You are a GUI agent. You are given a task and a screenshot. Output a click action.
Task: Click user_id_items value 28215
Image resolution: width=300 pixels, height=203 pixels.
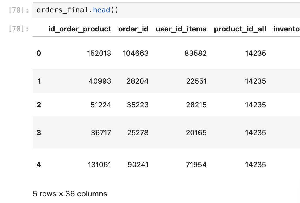tap(196, 105)
